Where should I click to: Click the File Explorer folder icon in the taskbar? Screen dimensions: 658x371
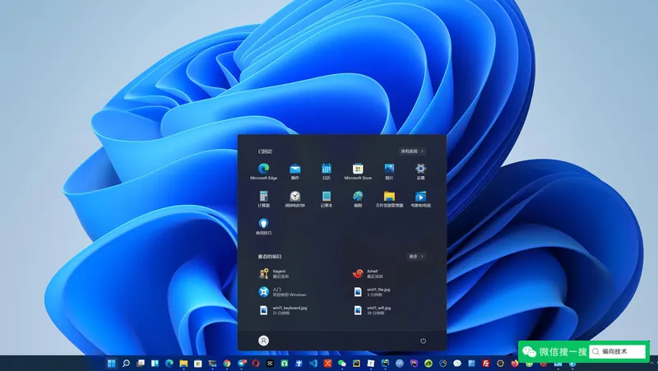pos(183,364)
